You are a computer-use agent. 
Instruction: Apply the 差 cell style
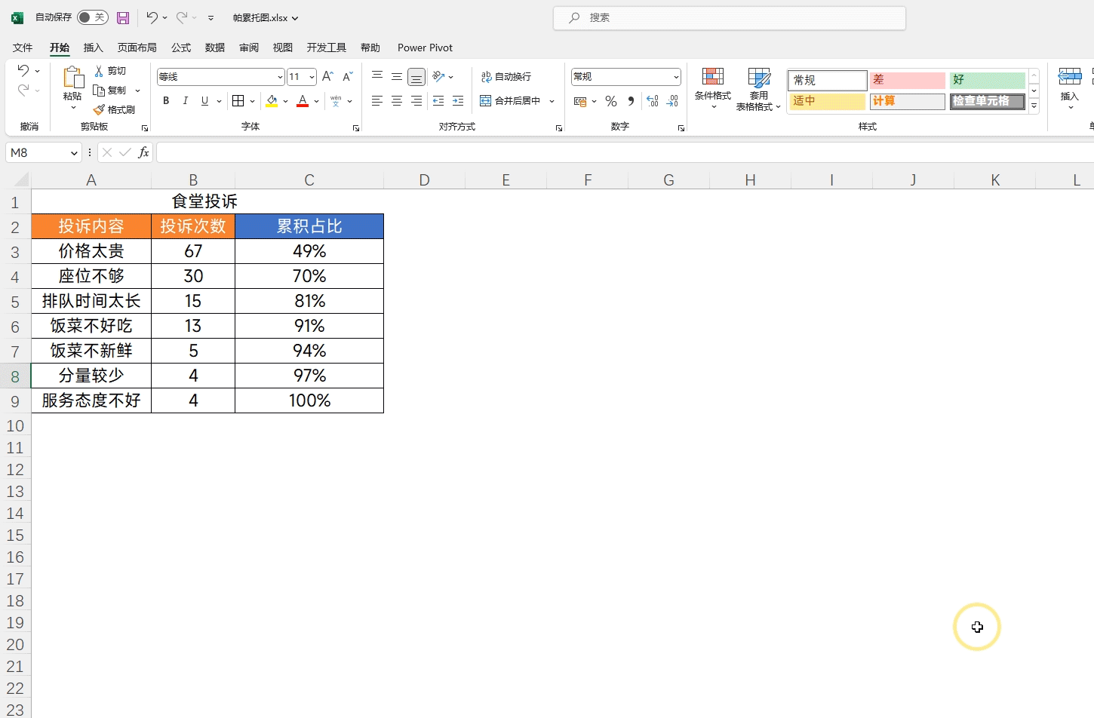pyautogui.click(x=907, y=80)
